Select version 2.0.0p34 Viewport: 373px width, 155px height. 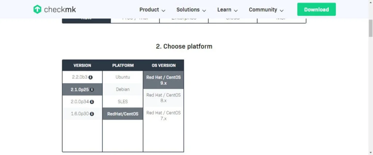tap(82, 102)
